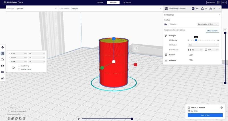Uncheck the Uniform Scaling checkbox

click(19, 69)
